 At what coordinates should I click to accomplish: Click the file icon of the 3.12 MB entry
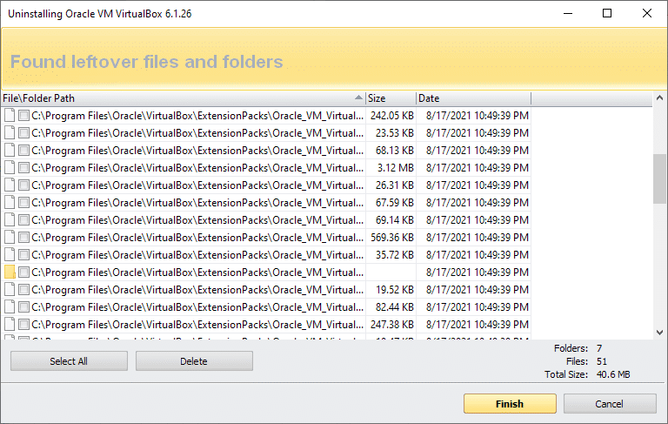pyautogui.click(x=10, y=168)
